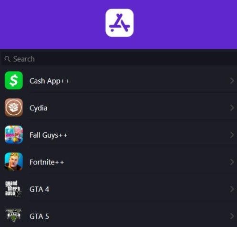This screenshot has height=227, width=237.
Task: Open the Cydia entry label
Action: (39, 108)
